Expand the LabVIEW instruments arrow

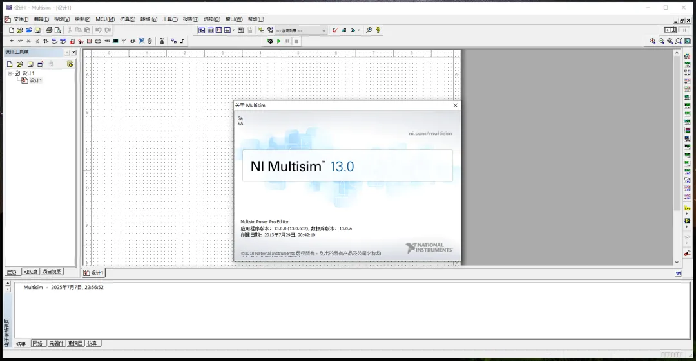[x=687, y=227]
